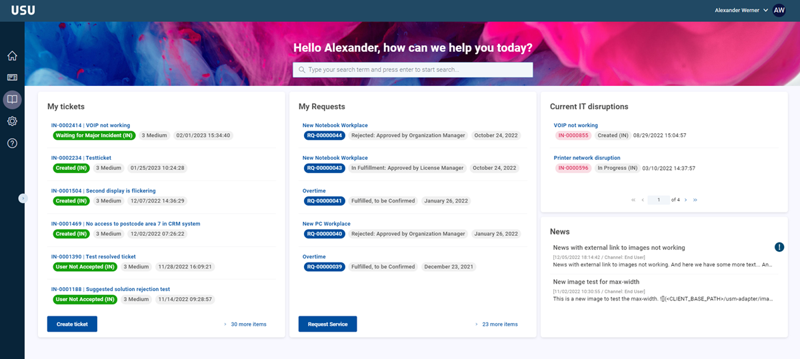Click the help question mark icon

pyautogui.click(x=12, y=143)
